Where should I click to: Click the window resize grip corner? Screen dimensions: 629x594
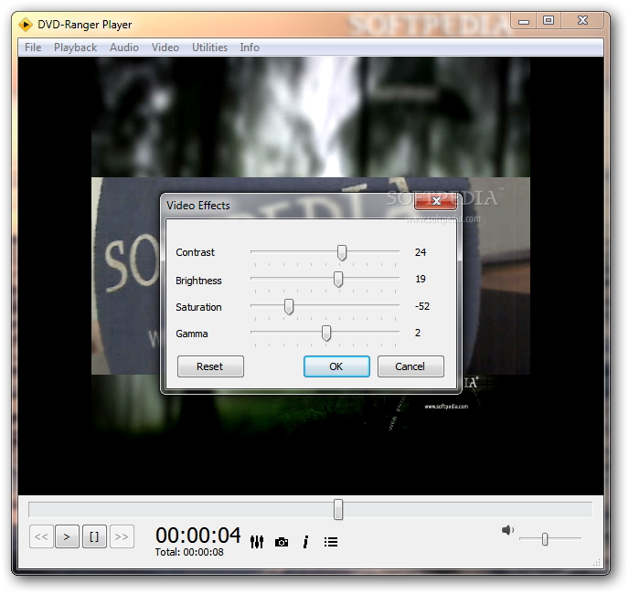596,562
